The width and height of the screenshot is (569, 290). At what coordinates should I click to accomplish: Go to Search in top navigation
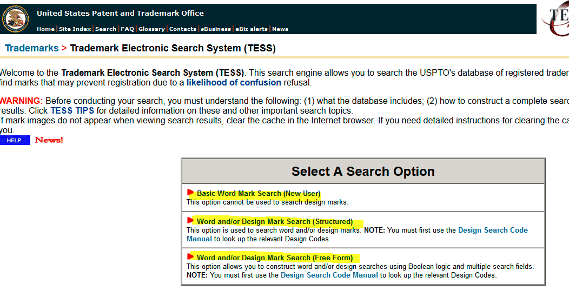[x=105, y=29]
